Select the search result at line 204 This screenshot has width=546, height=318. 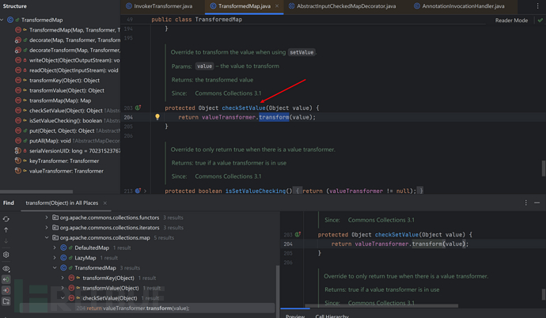tap(135, 309)
